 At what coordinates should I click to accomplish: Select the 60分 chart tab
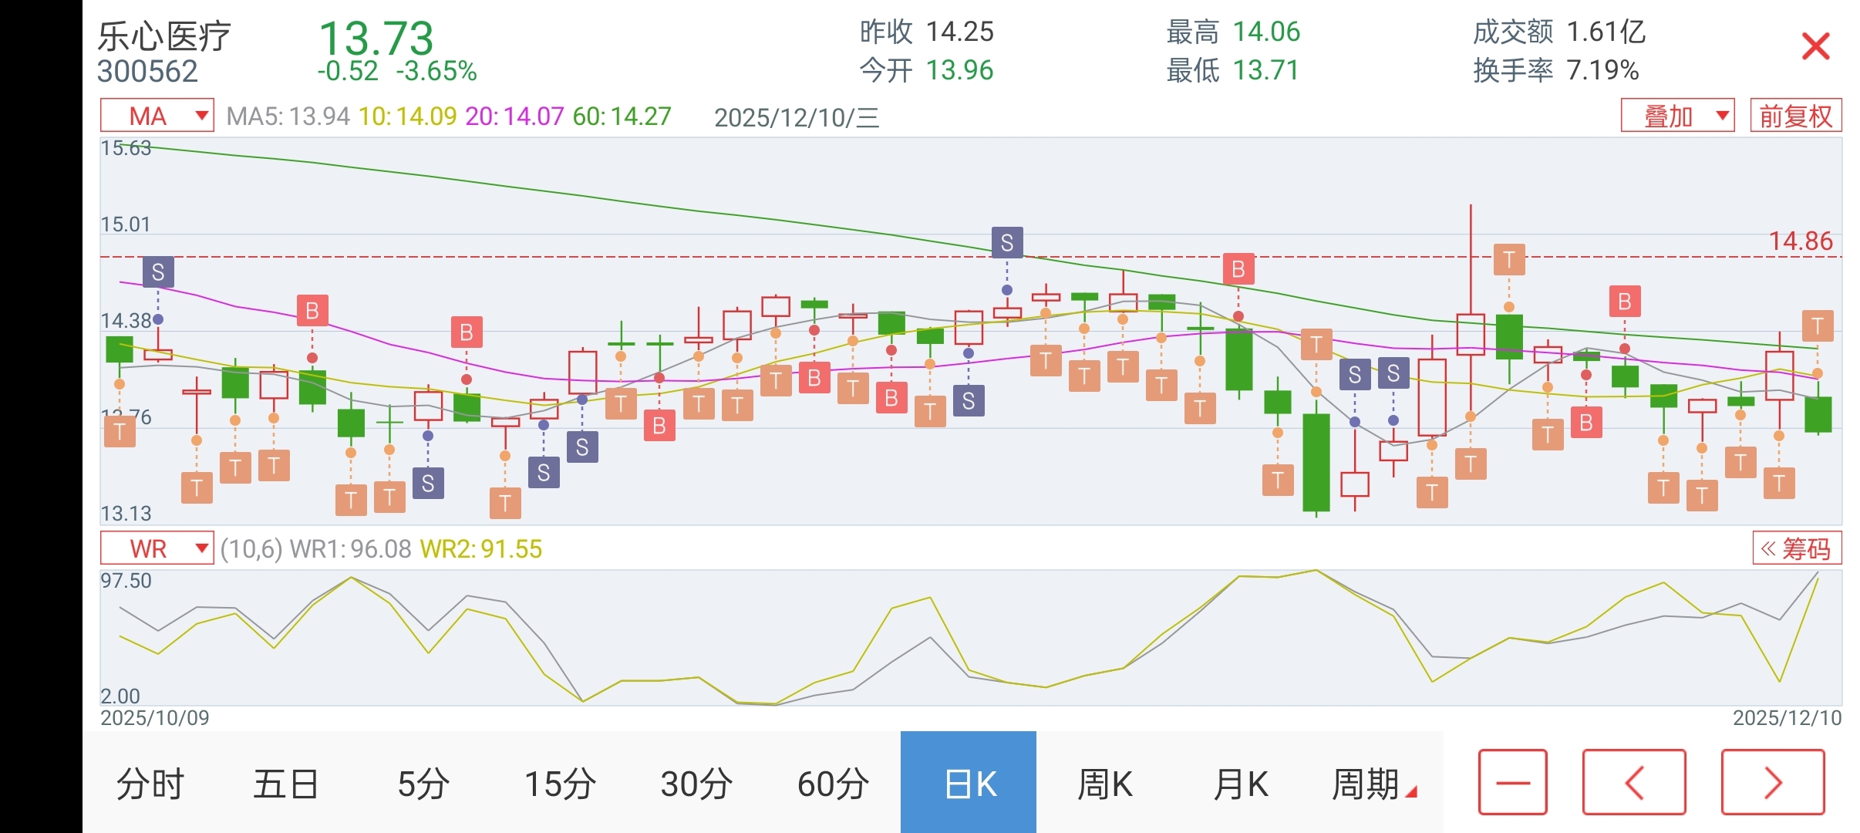click(x=833, y=784)
